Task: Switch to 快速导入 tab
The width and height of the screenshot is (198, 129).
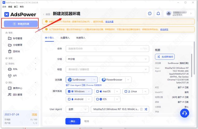Action: click(81, 38)
